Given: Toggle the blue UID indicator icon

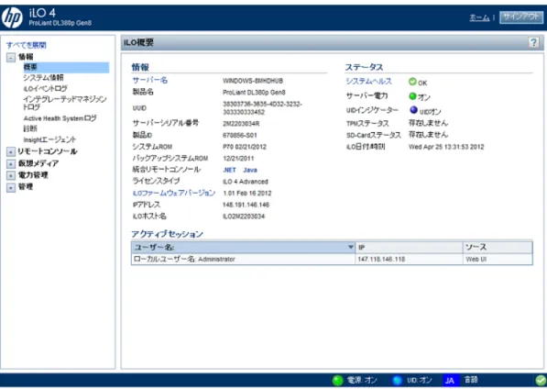Looking at the screenshot, I should [x=413, y=110].
